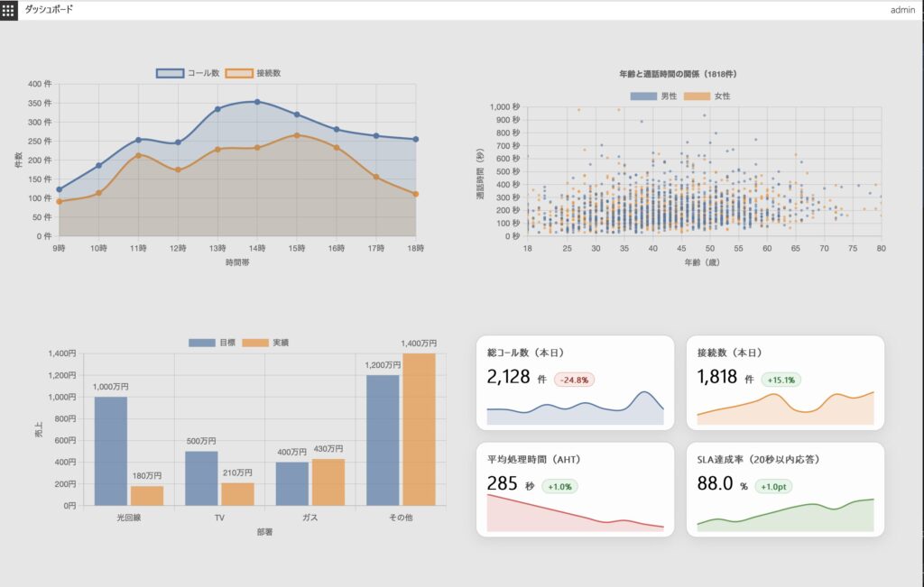Click the admin user label
Screen dimensions: 924x587
point(902,9)
